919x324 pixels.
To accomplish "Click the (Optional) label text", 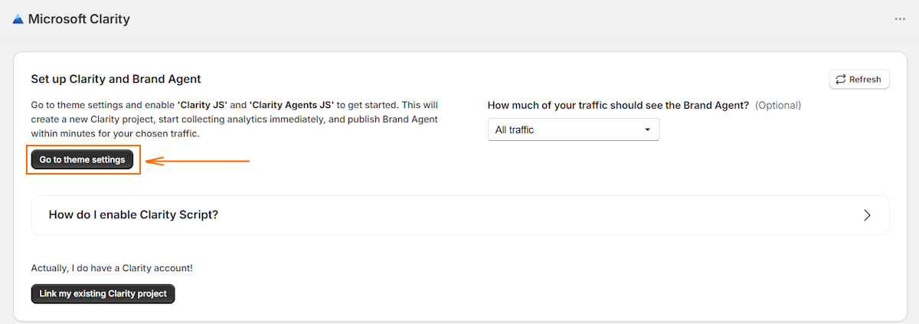I will click(778, 105).
